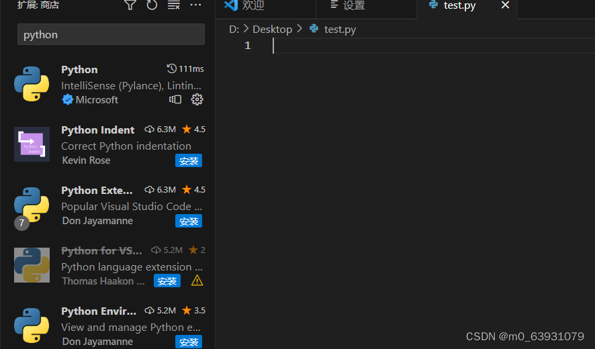Click the Python for VSCode 5.2M download count
The width and height of the screenshot is (595, 349).
coord(167,250)
